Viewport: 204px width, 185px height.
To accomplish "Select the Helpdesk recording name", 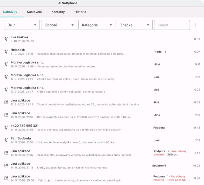I will click(18, 50).
